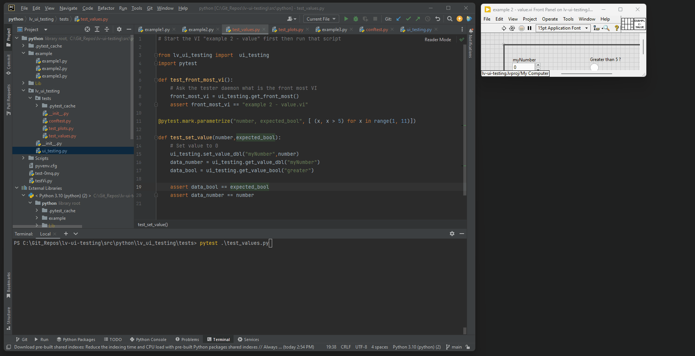
Task: Commit changes using the green checkmark icon
Action: 408,19
